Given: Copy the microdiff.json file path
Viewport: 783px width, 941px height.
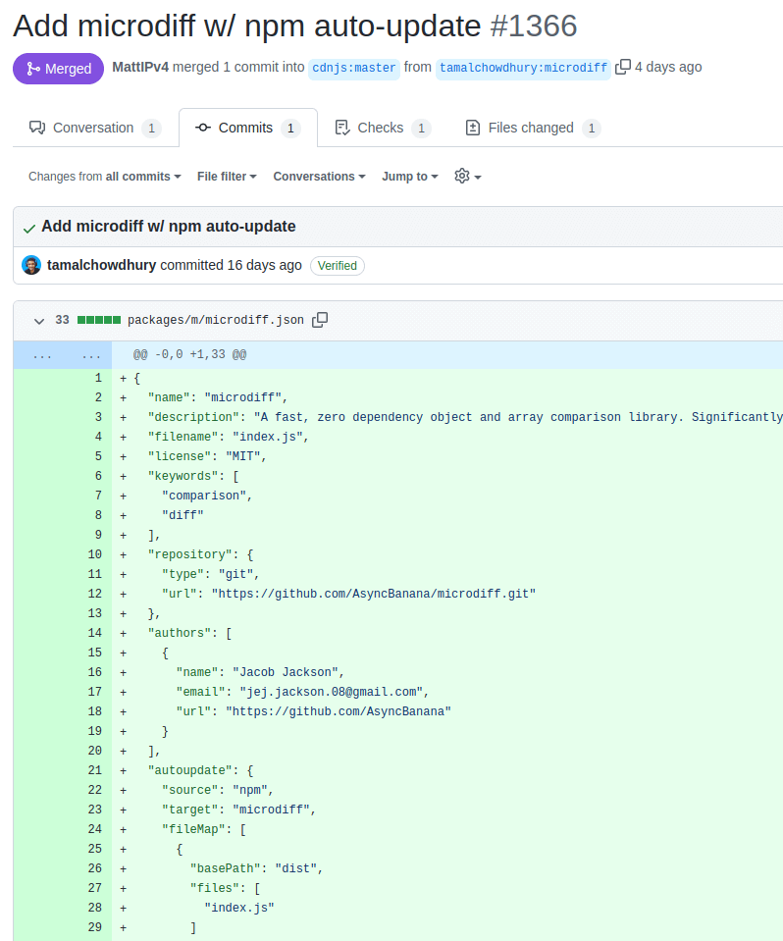Looking at the screenshot, I should pyautogui.click(x=320, y=320).
